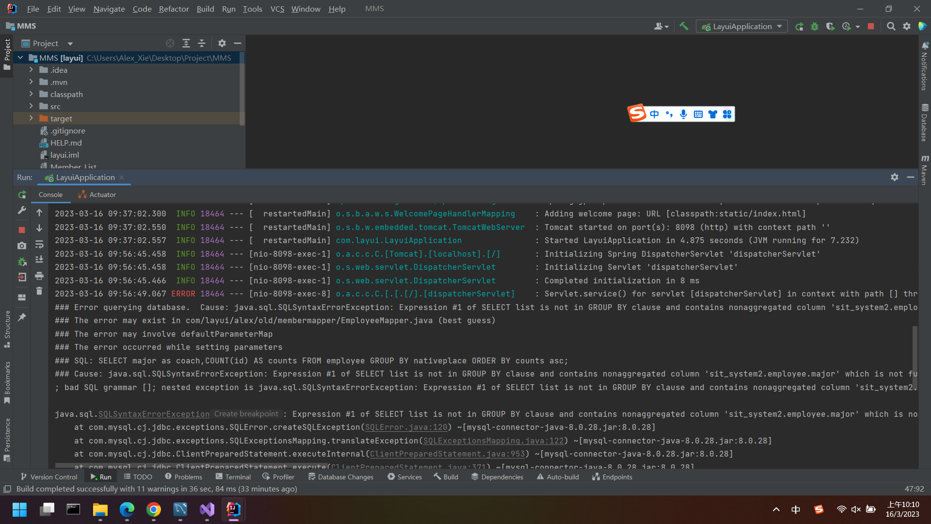This screenshot has height=524, width=931.
Task: Toggle the pin tab icon in Run panel
Action: [22, 317]
